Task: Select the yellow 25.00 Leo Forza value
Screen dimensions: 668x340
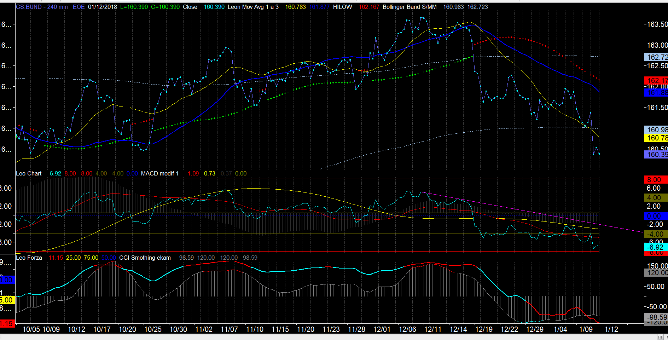Action: pyautogui.click(x=74, y=258)
